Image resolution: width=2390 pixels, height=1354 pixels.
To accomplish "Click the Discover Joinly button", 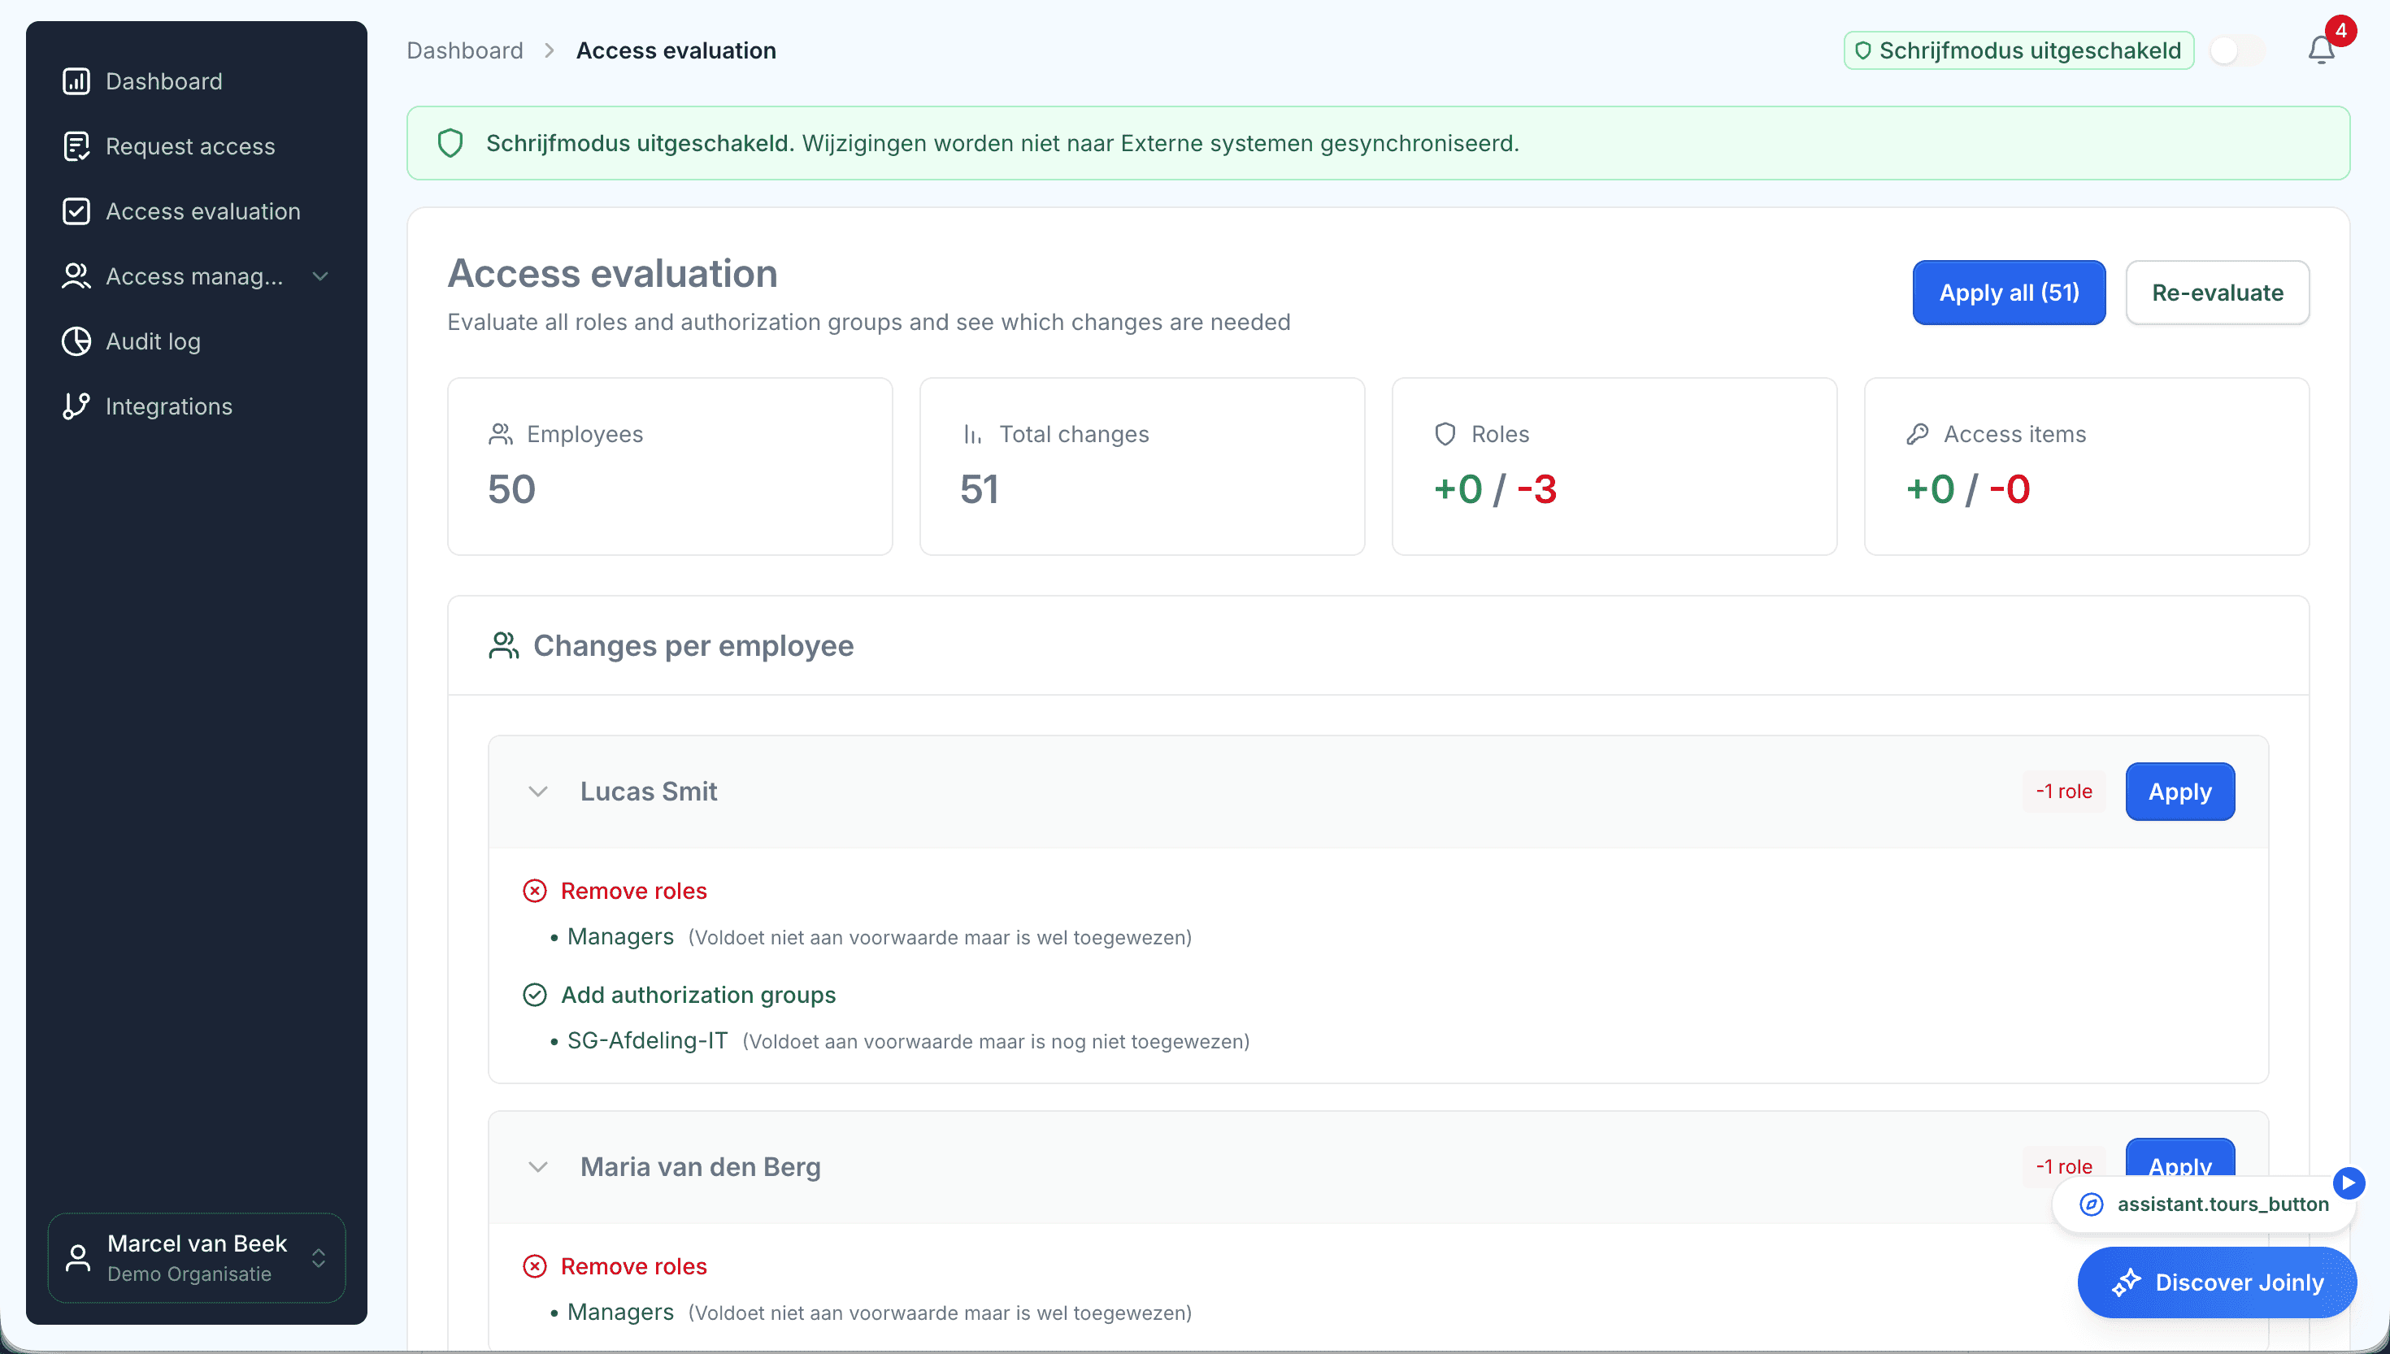I will pyautogui.click(x=2217, y=1283).
